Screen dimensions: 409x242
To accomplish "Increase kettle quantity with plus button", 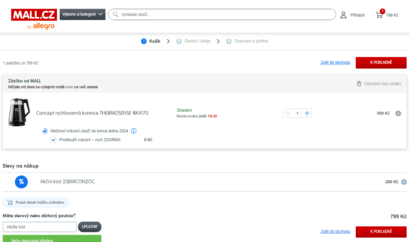I will [307, 113].
